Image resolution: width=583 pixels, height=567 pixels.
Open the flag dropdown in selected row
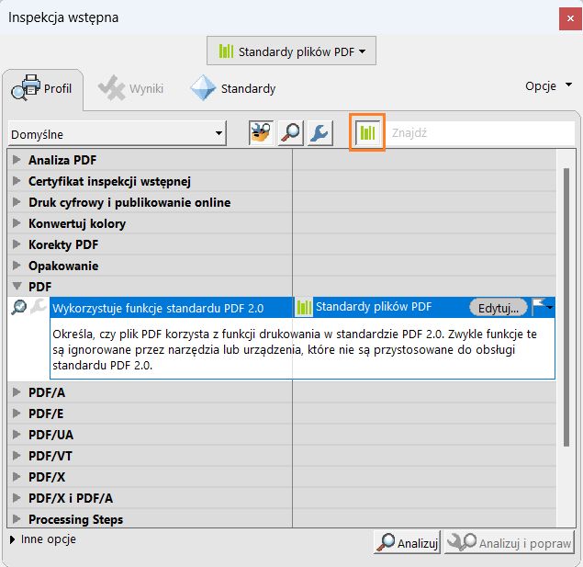pyautogui.click(x=543, y=307)
